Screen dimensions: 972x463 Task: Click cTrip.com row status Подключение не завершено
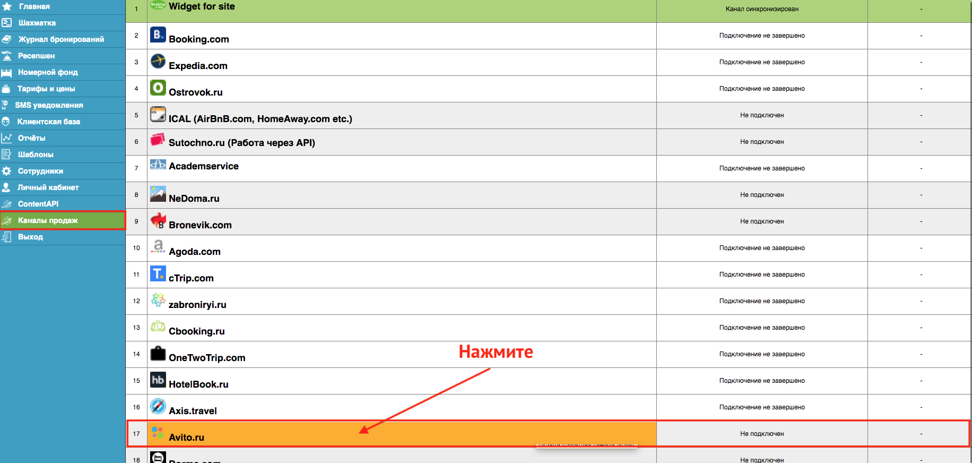(x=762, y=275)
